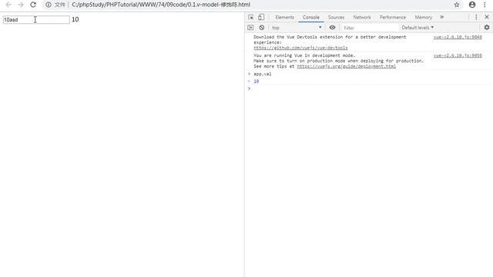Screen dimensions: 493x277
Task: Click the '10' text beside the input
Action: click(x=75, y=19)
